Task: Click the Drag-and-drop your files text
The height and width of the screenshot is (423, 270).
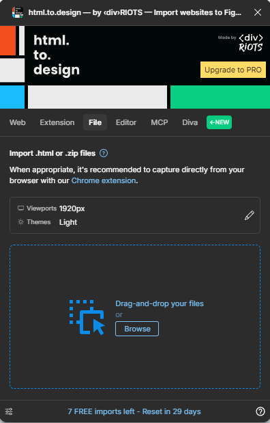Action: coord(160,304)
